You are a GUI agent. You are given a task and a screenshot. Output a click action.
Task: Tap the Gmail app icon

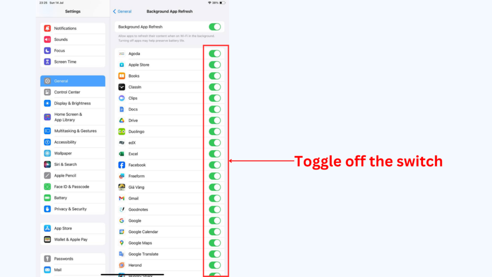pyautogui.click(x=122, y=199)
